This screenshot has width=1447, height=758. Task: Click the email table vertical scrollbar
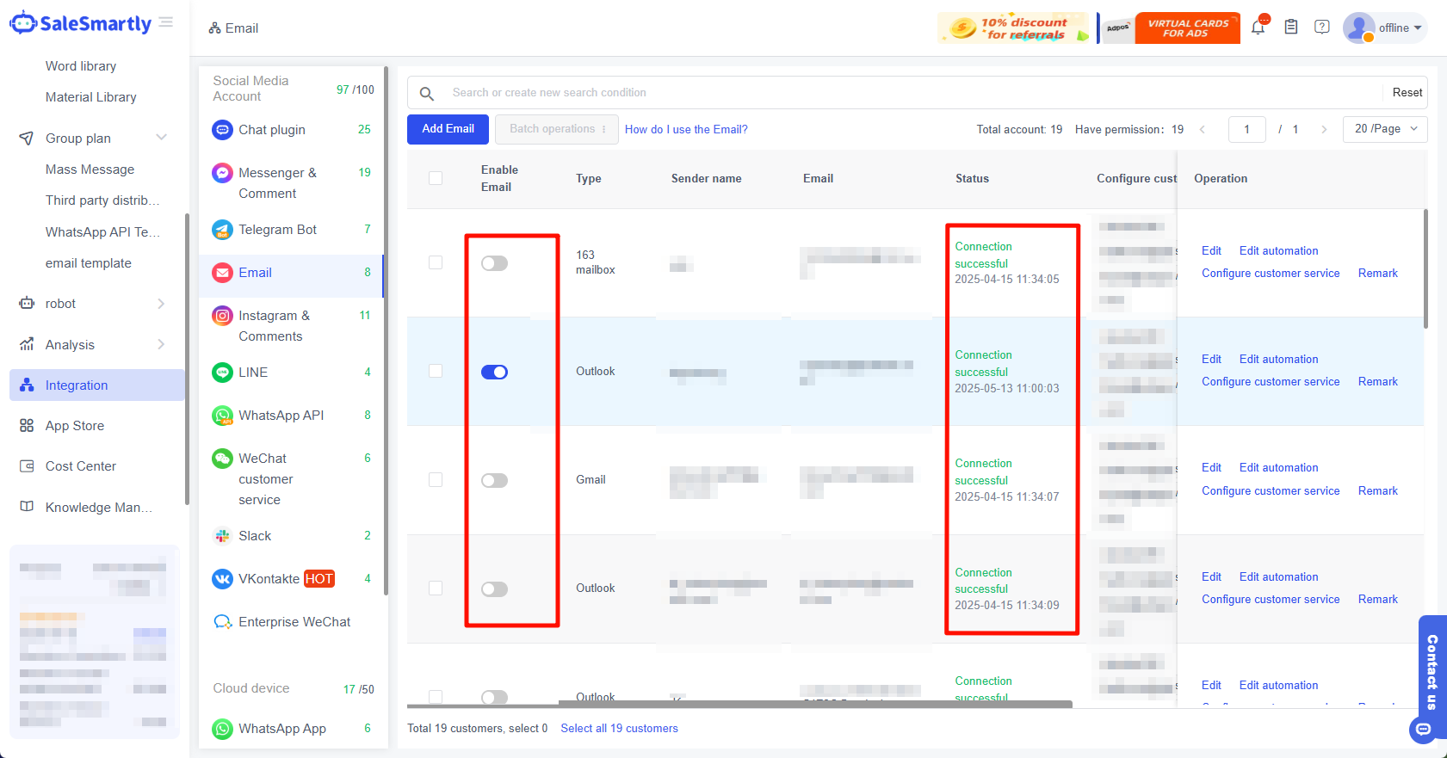click(x=1425, y=269)
